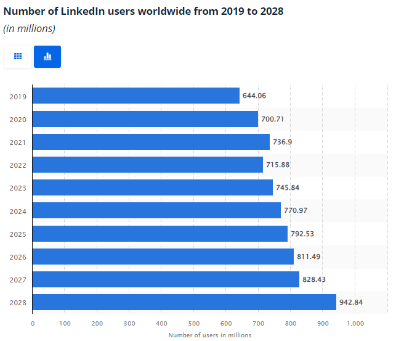Click the 300 tick on the x-axis

click(129, 323)
